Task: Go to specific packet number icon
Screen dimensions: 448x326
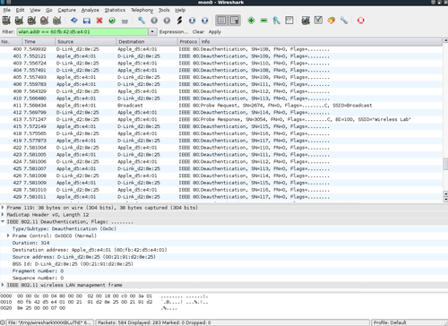Action: [x=179, y=21]
